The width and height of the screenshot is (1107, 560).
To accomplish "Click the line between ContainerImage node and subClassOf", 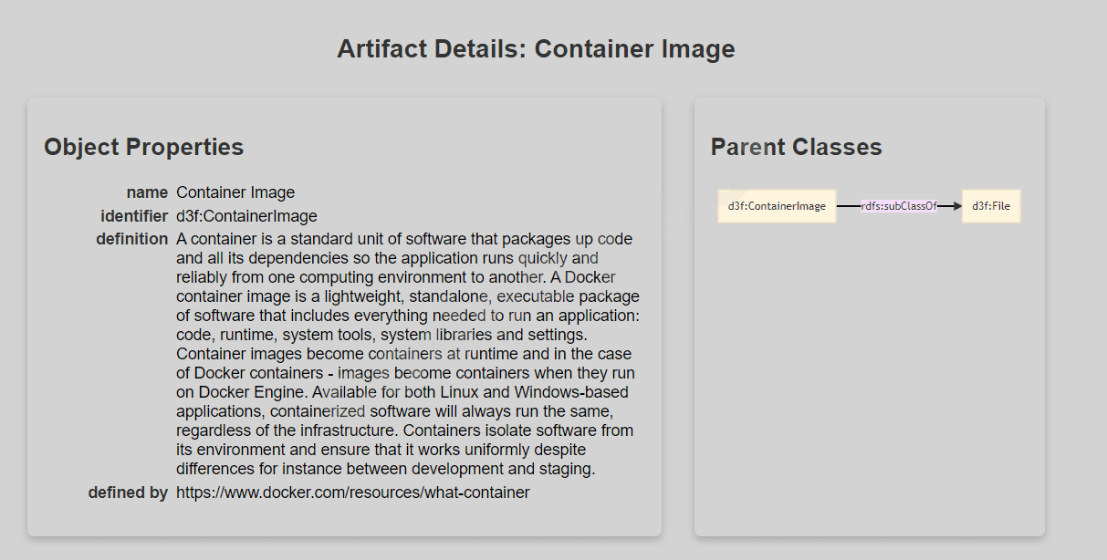I will [848, 206].
